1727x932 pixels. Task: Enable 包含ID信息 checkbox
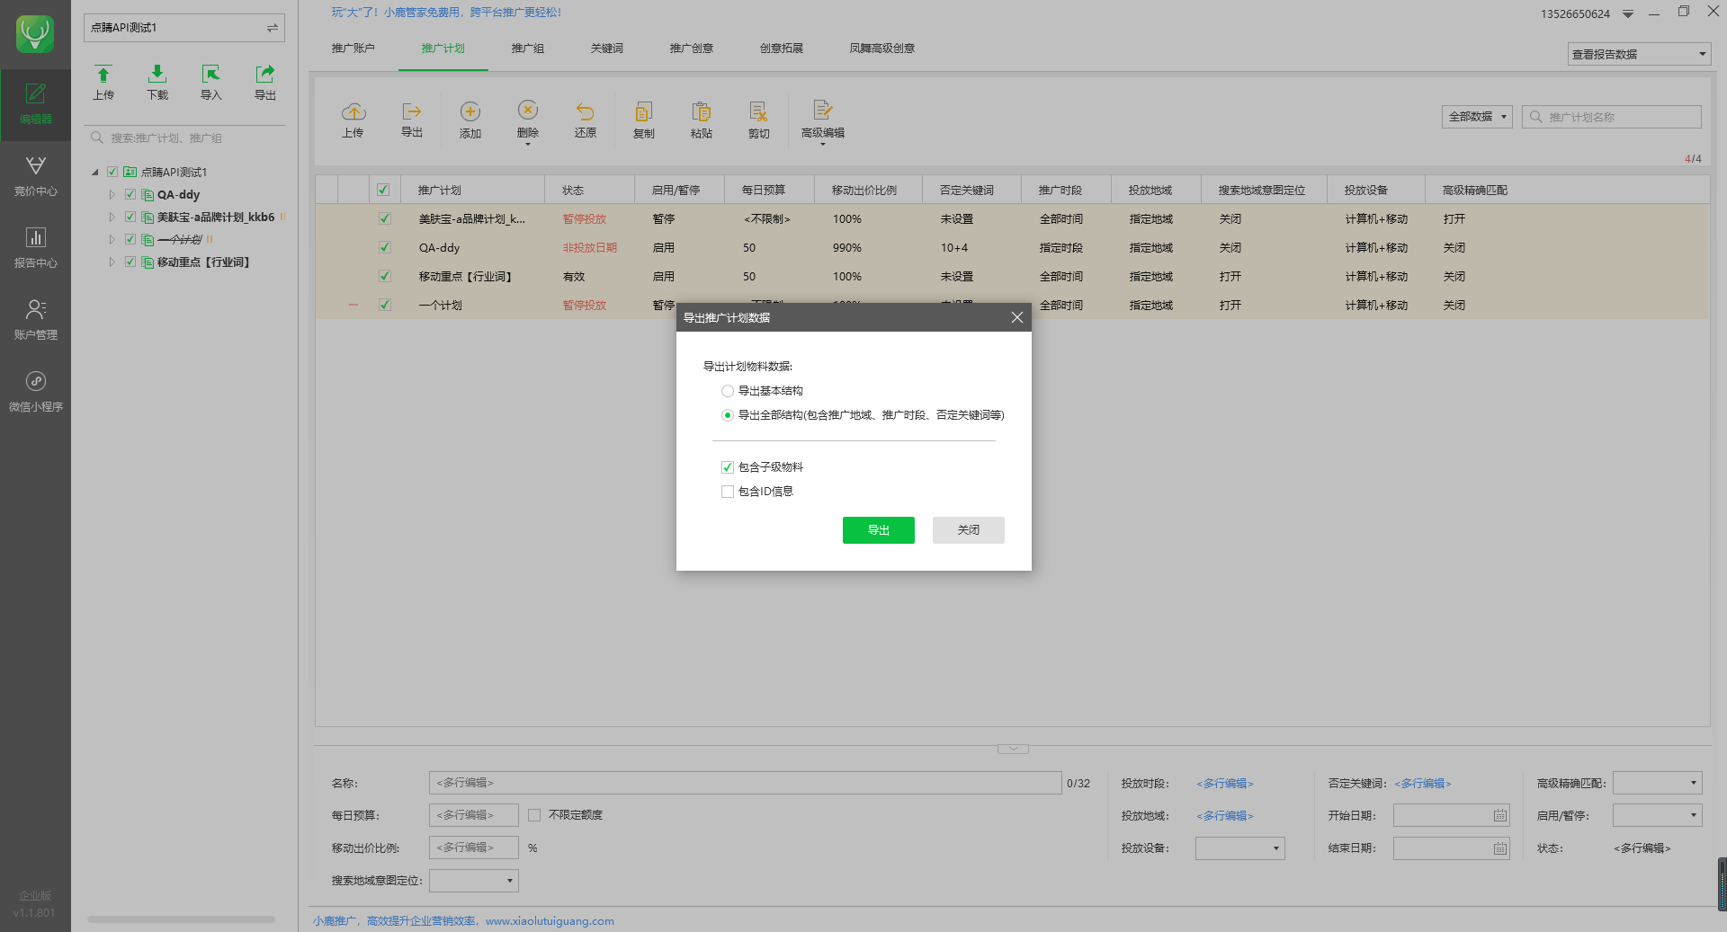pyautogui.click(x=728, y=492)
